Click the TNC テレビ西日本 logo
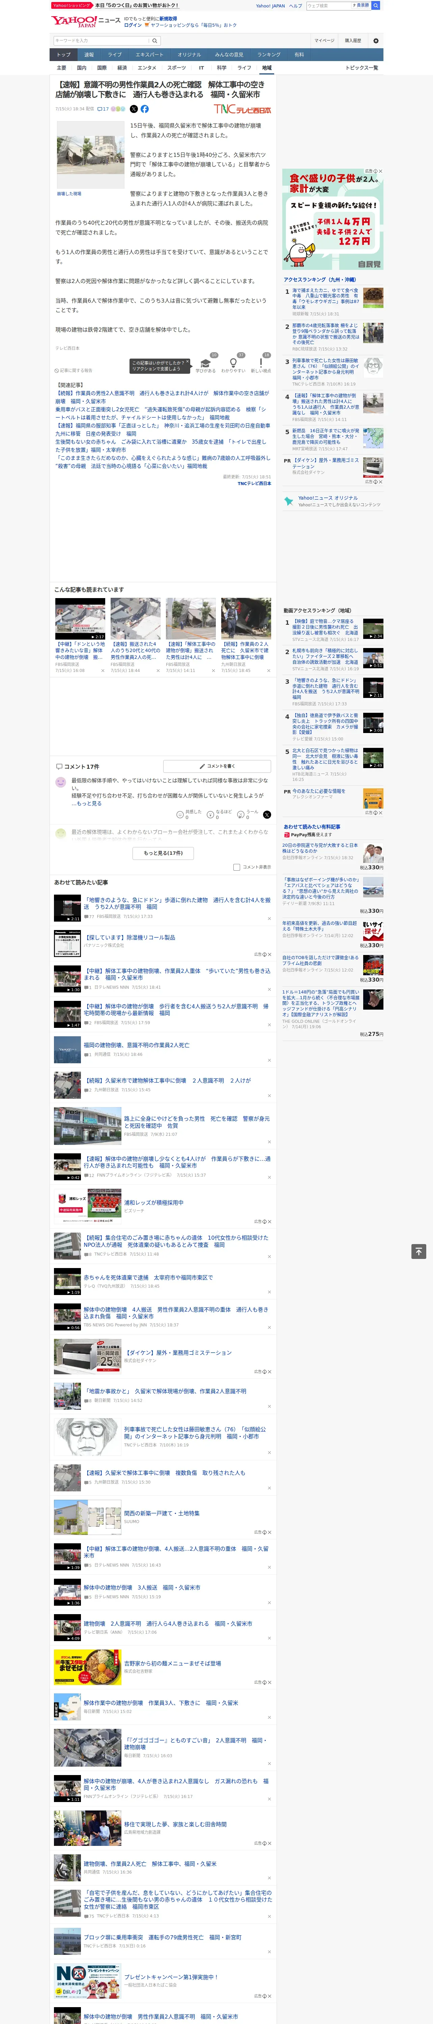 243,109
